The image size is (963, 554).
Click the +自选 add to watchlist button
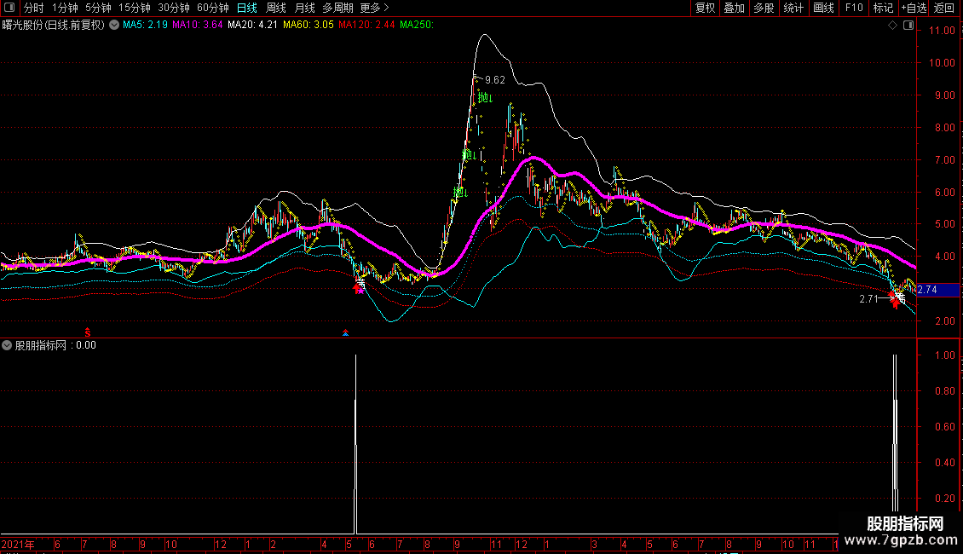(914, 8)
